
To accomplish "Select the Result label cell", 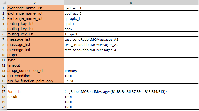I will tap(35, 97).
